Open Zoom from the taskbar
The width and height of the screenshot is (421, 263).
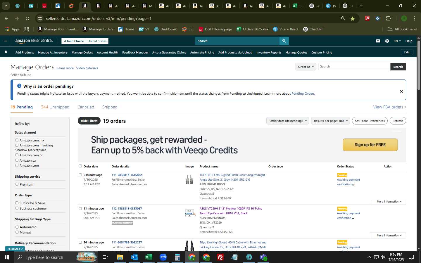(x=163, y=257)
